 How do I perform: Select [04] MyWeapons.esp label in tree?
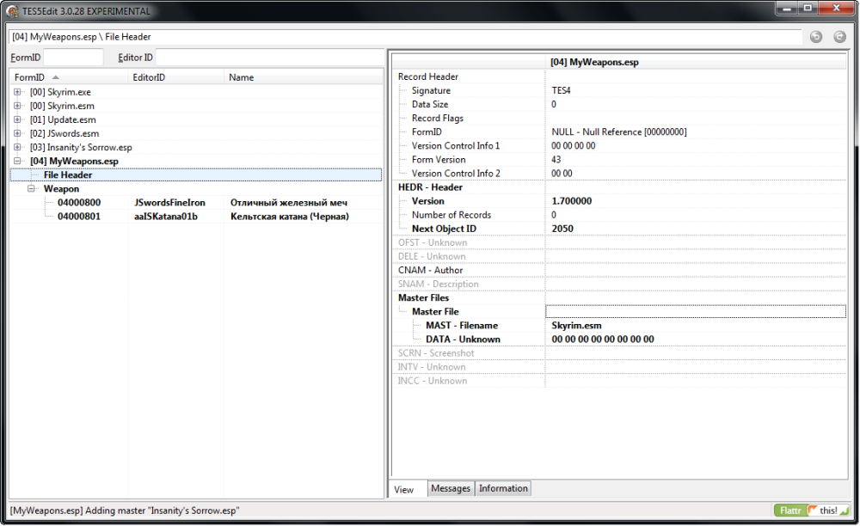[x=74, y=161]
